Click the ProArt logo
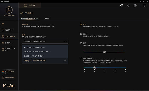The image size is (149, 91). 9,86
